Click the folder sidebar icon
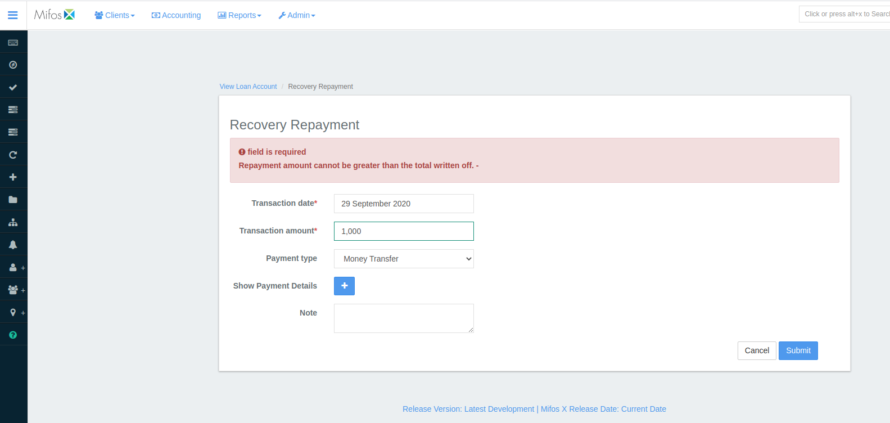890x423 pixels. tap(13, 200)
